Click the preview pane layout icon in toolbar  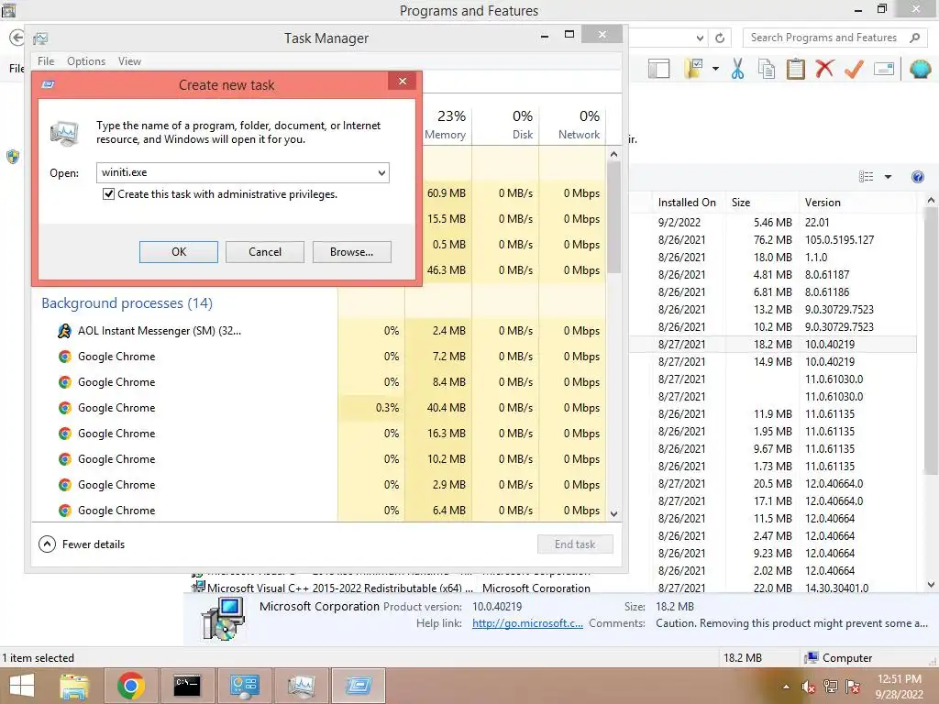pos(658,69)
